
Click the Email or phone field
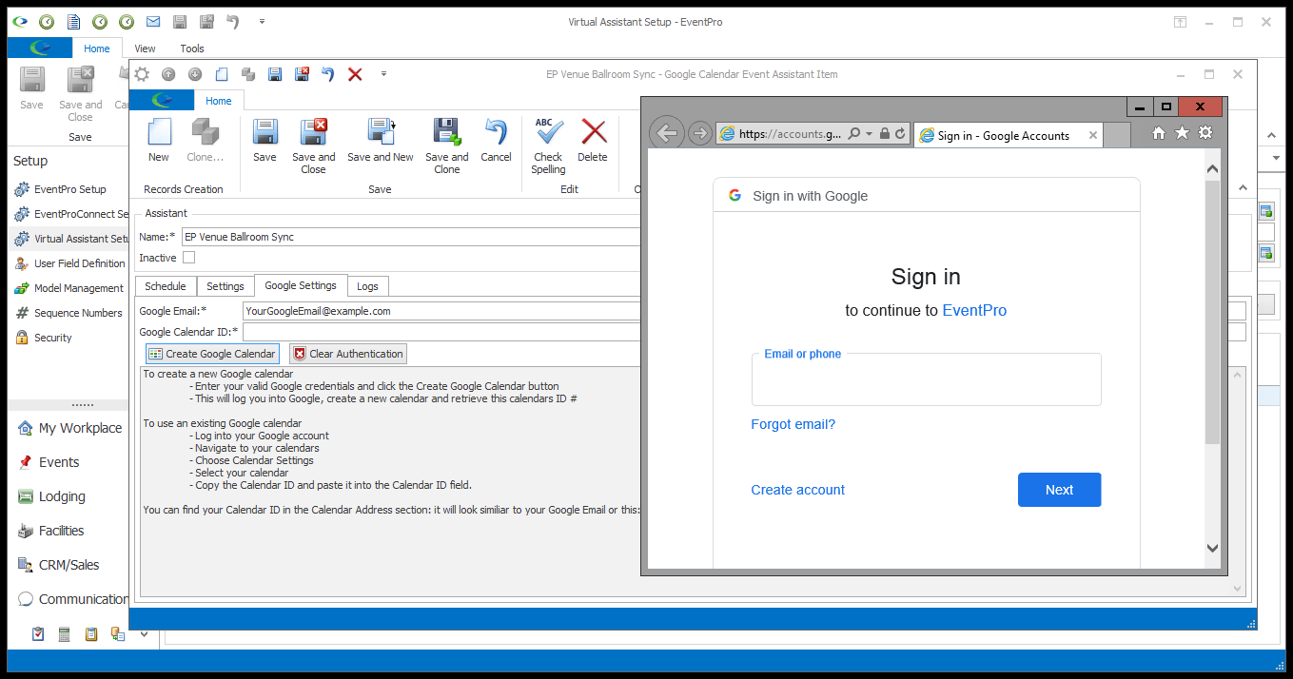point(927,379)
